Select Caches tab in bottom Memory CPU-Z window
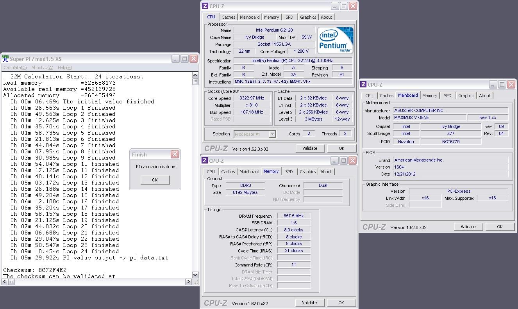 pos(228,172)
